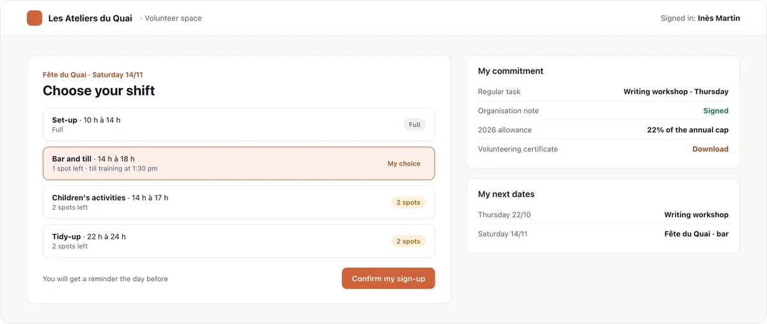The height and width of the screenshot is (324, 767).
Task: Click the 2 spots badge for Tidy-up
Action: click(408, 241)
